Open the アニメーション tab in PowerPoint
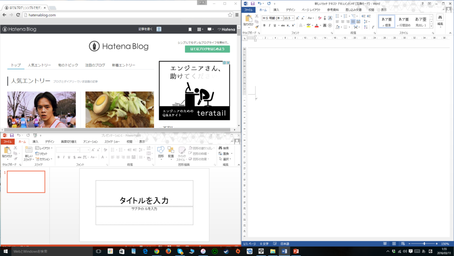 tap(90, 142)
